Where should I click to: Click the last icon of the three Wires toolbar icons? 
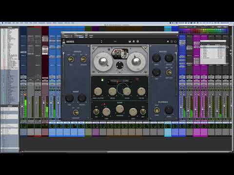[137, 41]
